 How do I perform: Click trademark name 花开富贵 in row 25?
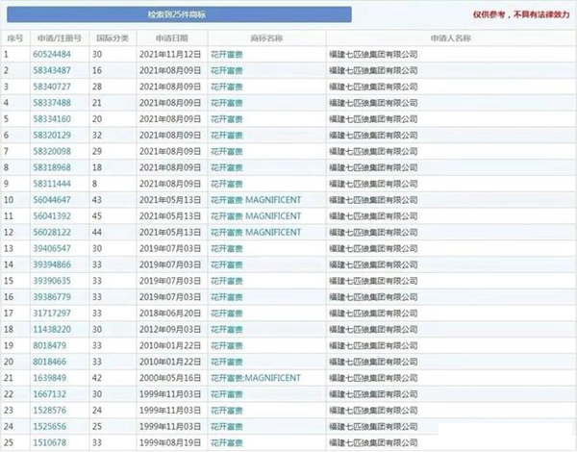[x=227, y=443]
